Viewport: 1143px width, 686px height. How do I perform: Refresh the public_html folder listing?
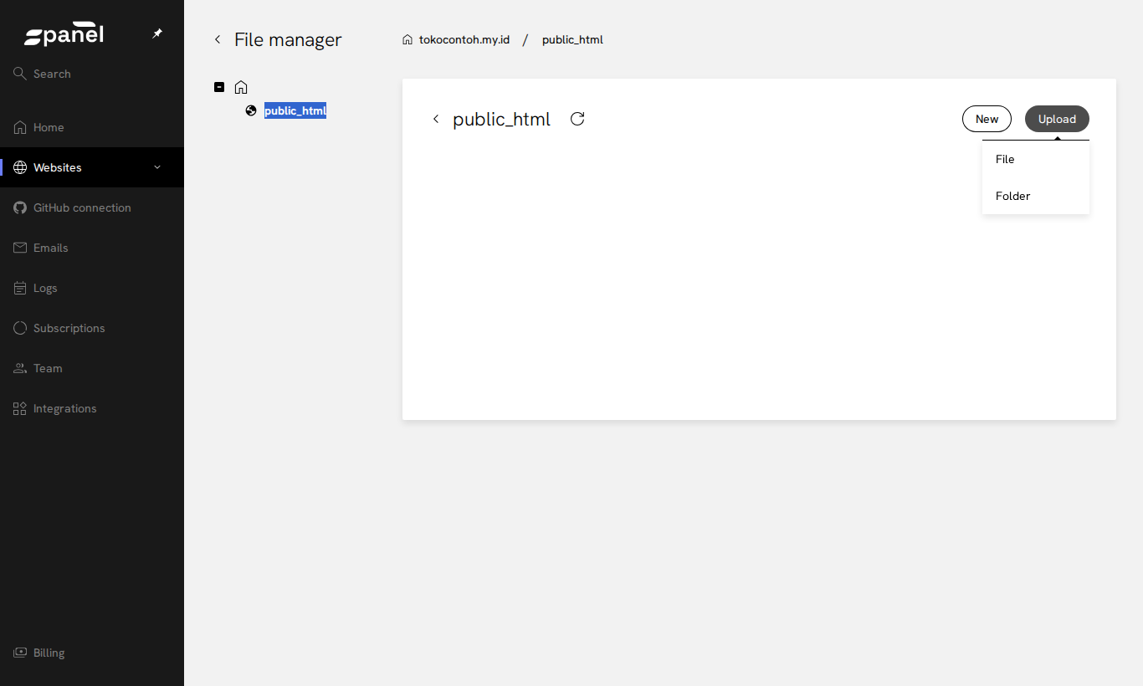pos(577,119)
